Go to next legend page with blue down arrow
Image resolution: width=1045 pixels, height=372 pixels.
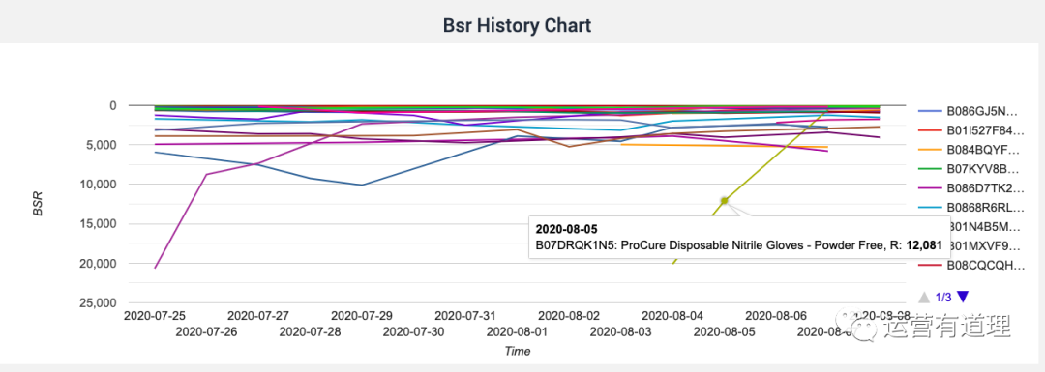click(963, 297)
